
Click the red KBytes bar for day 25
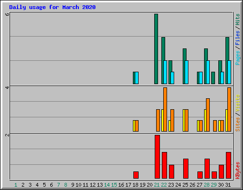(x=186, y=169)
